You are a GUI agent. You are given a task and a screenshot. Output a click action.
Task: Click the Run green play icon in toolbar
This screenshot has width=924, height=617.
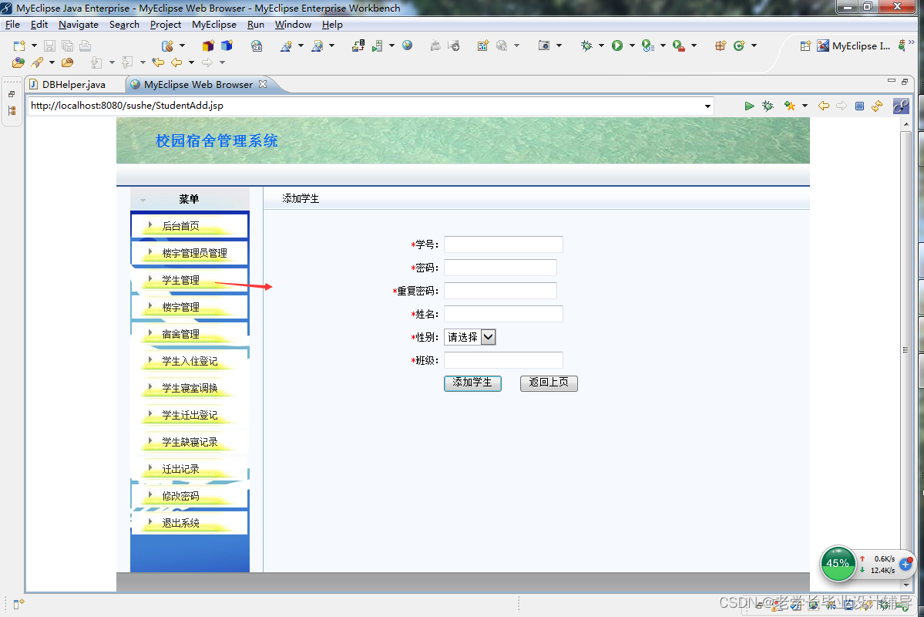[x=617, y=46]
